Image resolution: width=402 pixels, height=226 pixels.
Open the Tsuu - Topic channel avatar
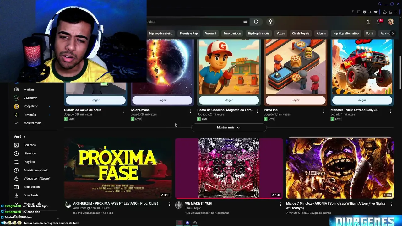pyautogui.click(x=179, y=205)
